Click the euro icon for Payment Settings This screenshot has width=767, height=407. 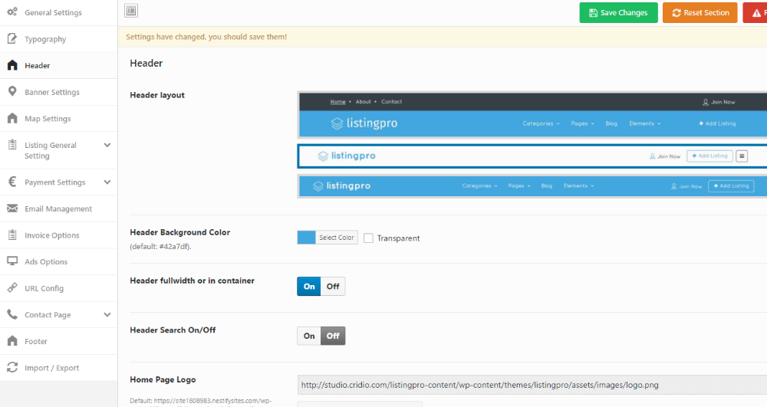[12, 182]
